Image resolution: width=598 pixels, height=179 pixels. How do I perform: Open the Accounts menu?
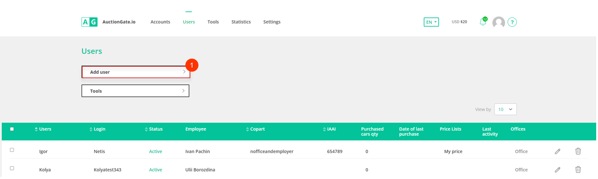pos(160,22)
